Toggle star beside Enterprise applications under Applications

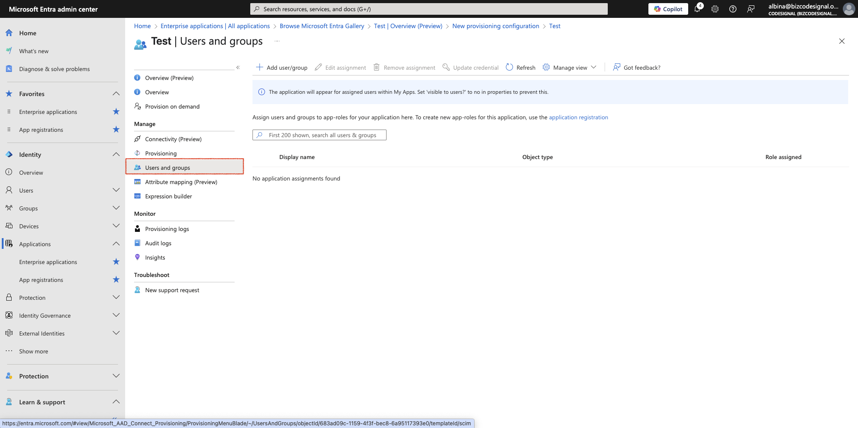tap(116, 262)
